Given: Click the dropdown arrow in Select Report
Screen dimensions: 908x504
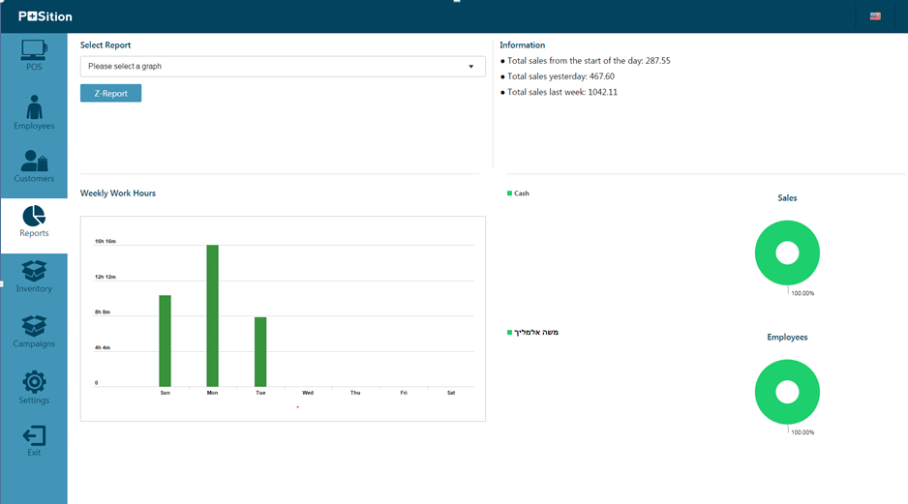Looking at the screenshot, I should [470, 67].
